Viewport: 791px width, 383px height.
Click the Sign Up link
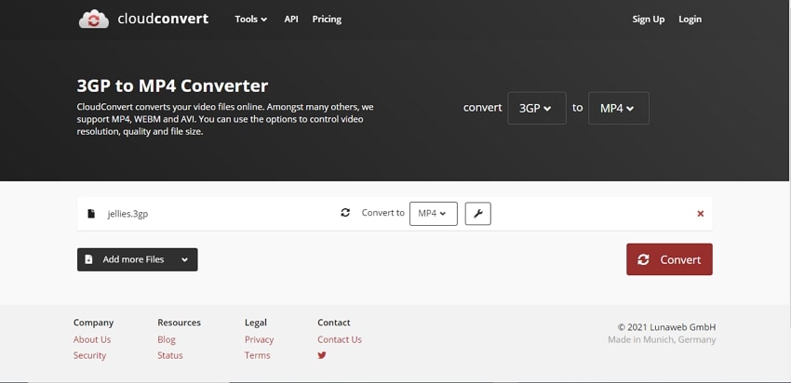[x=649, y=20]
